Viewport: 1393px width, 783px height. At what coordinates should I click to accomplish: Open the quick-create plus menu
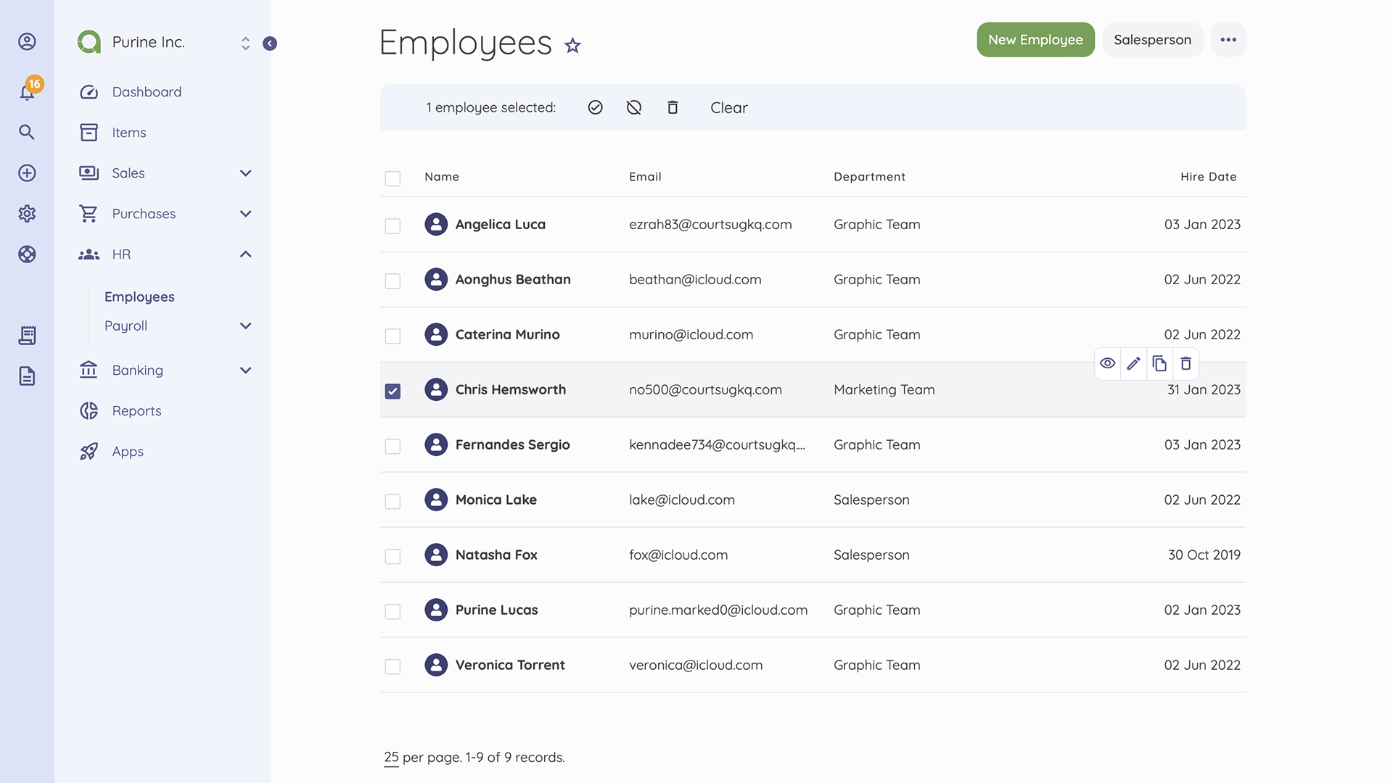click(x=27, y=173)
